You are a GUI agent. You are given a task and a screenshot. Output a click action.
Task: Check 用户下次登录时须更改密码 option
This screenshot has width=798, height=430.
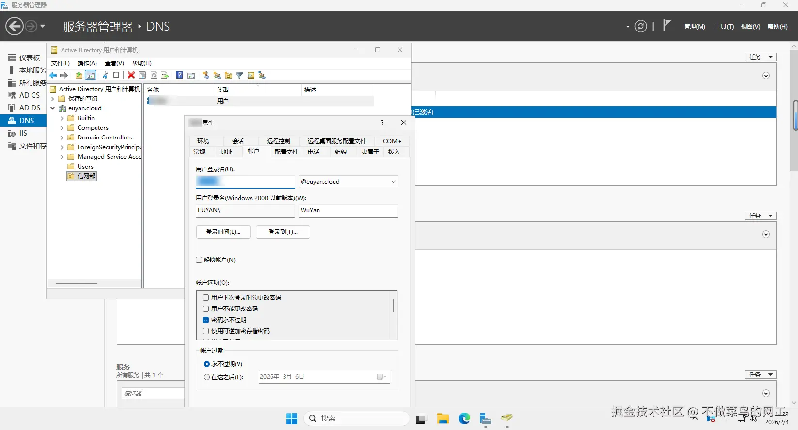[206, 298]
